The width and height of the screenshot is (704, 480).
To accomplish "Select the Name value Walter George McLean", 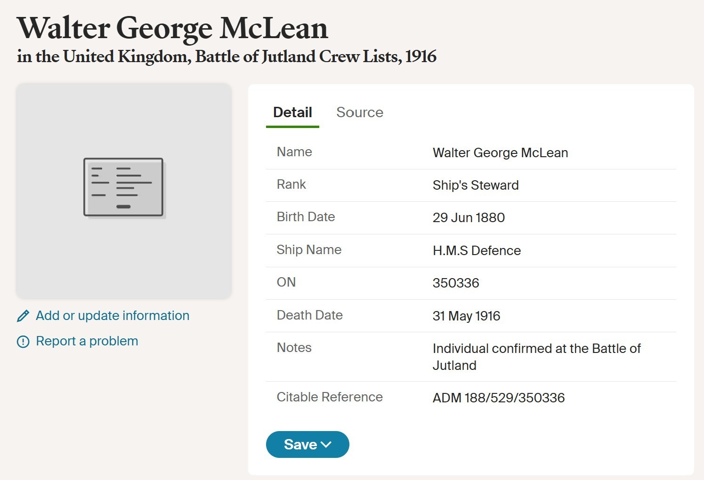I will 500,153.
